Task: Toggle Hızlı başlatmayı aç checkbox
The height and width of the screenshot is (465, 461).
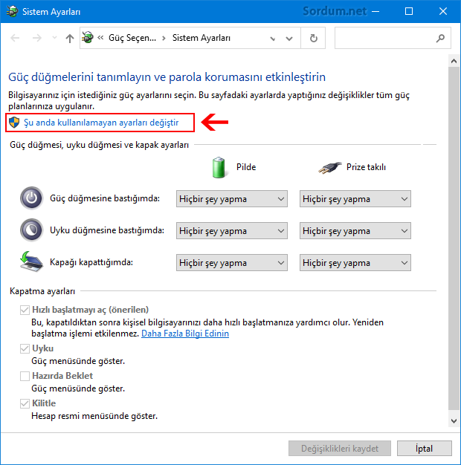Action: click(25, 310)
